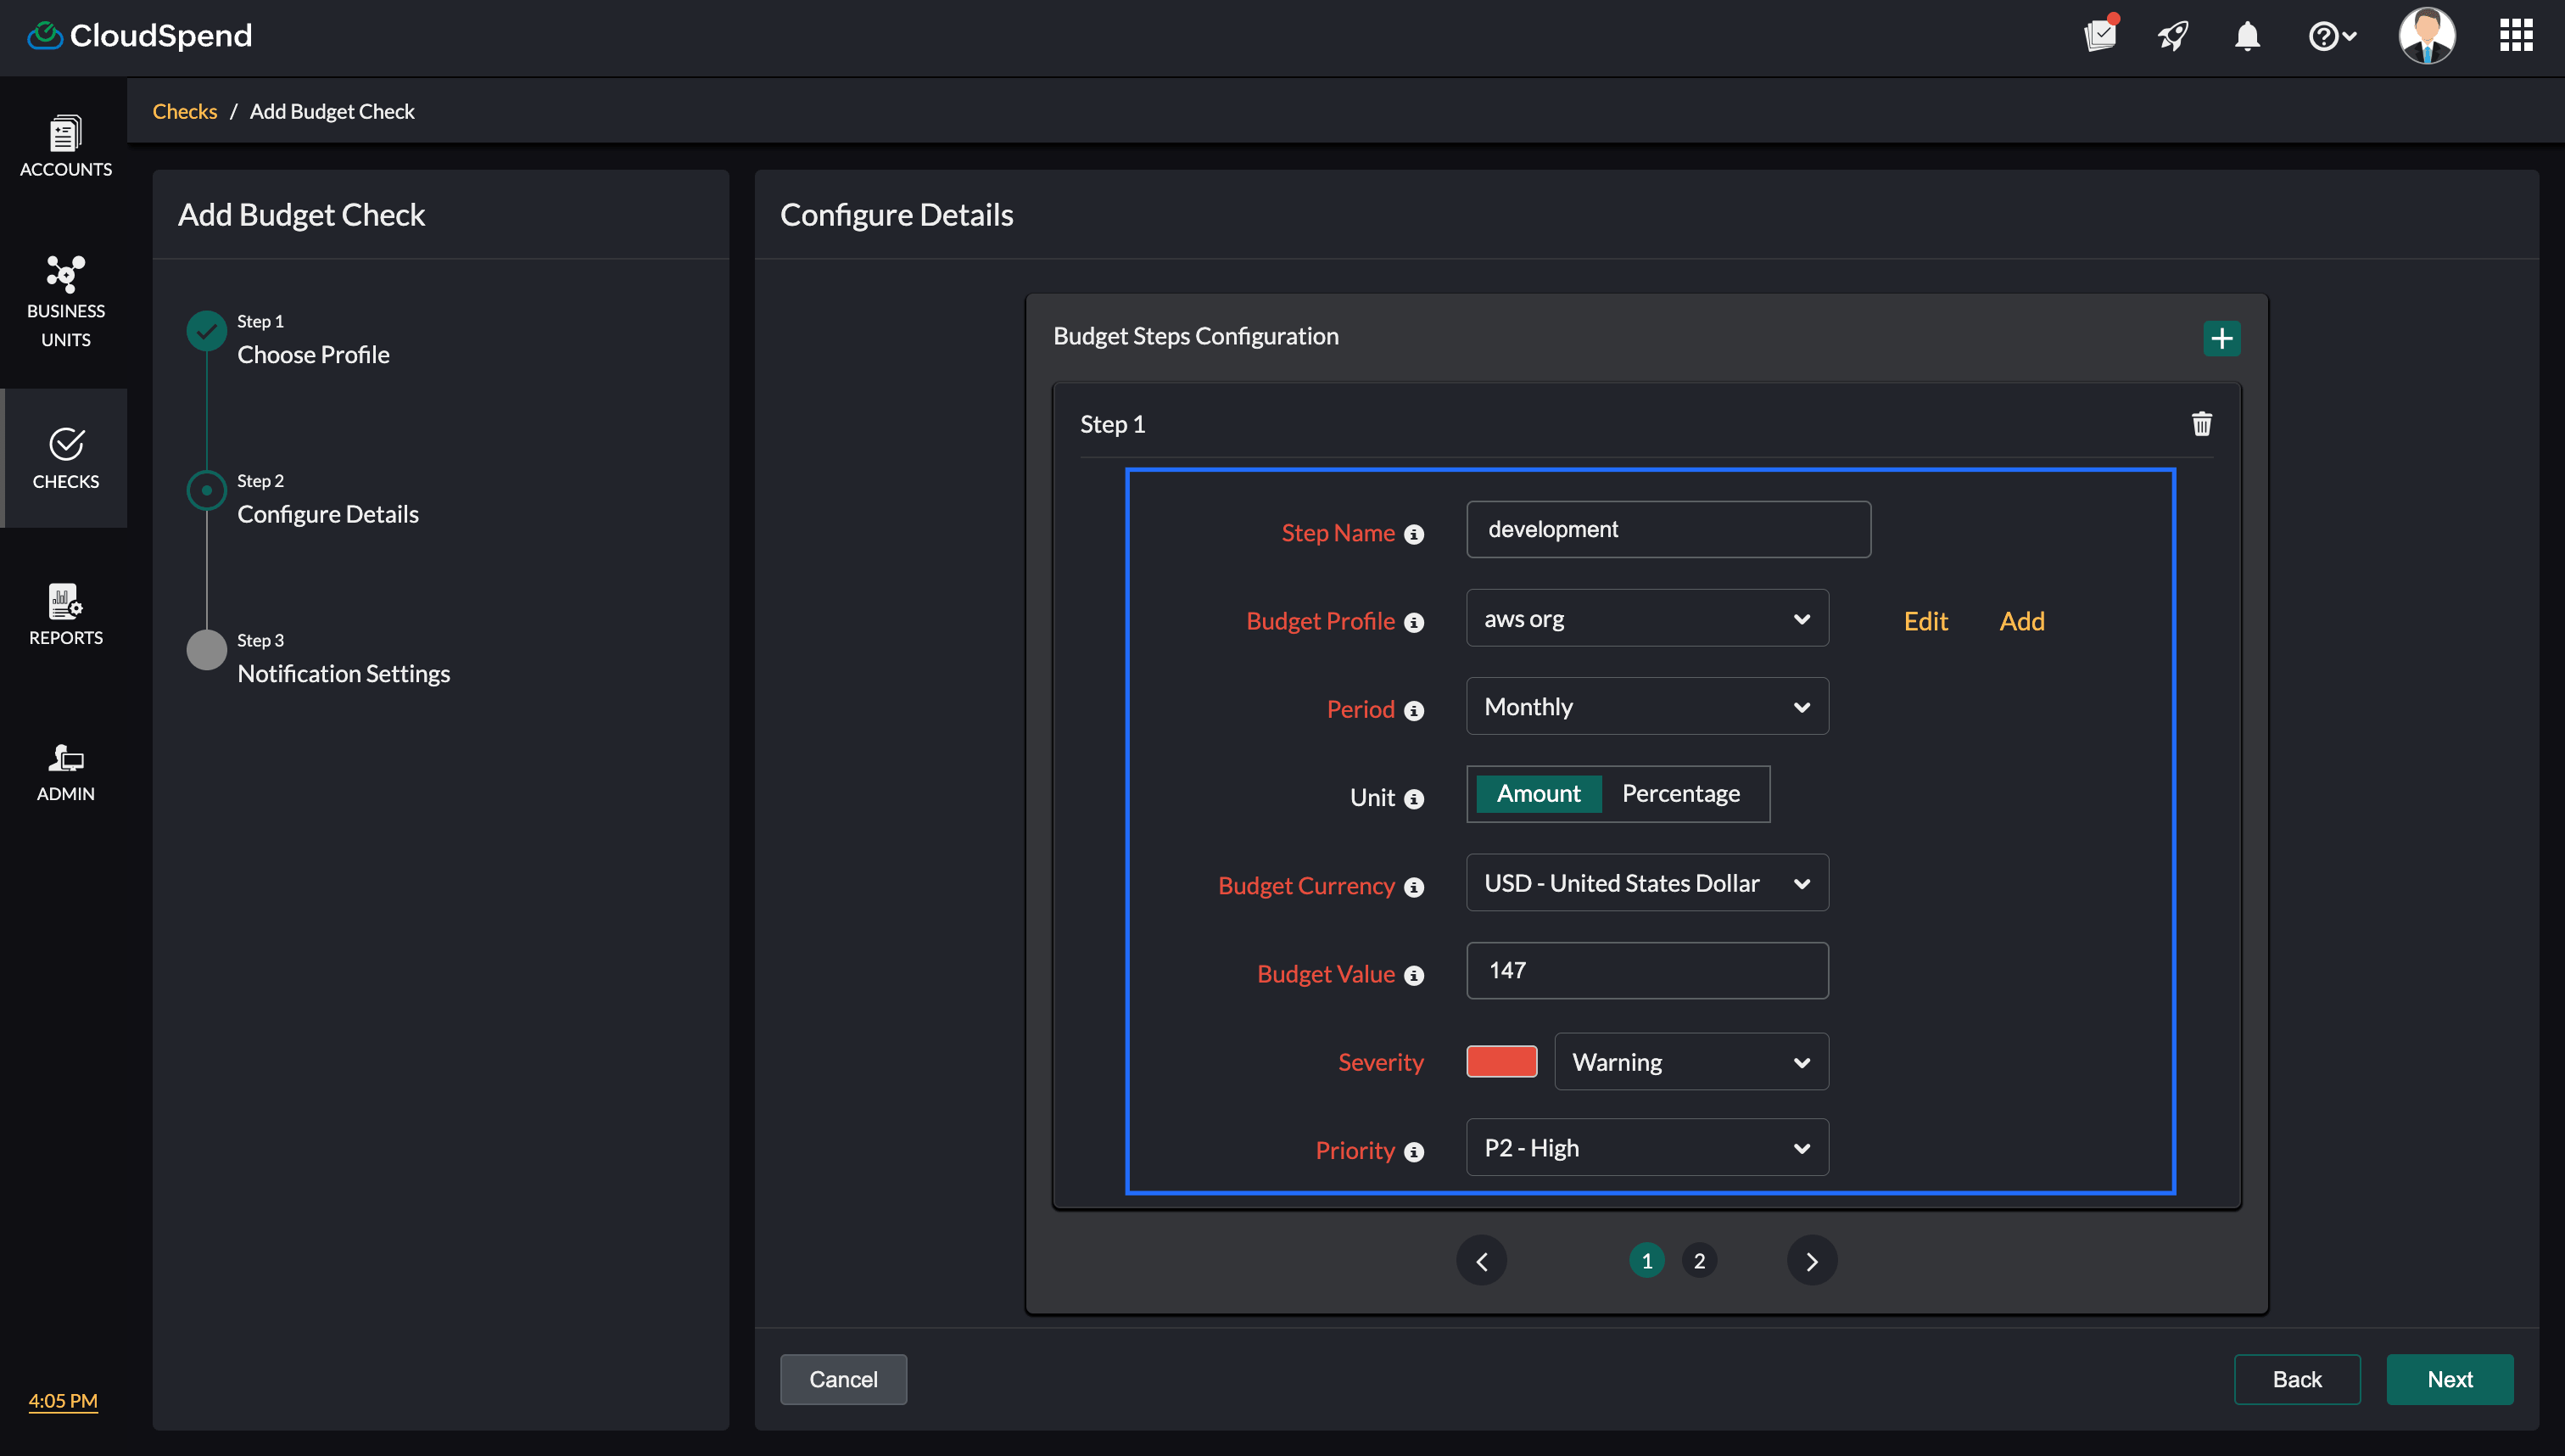Viewport: 2565px width, 1456px height.
Task: Click the Edit budget profile link
Action: [x=1925, y=621]
